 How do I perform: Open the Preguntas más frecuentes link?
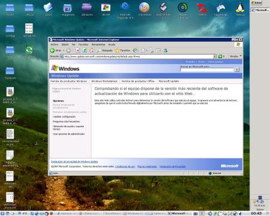coord(66,122)
